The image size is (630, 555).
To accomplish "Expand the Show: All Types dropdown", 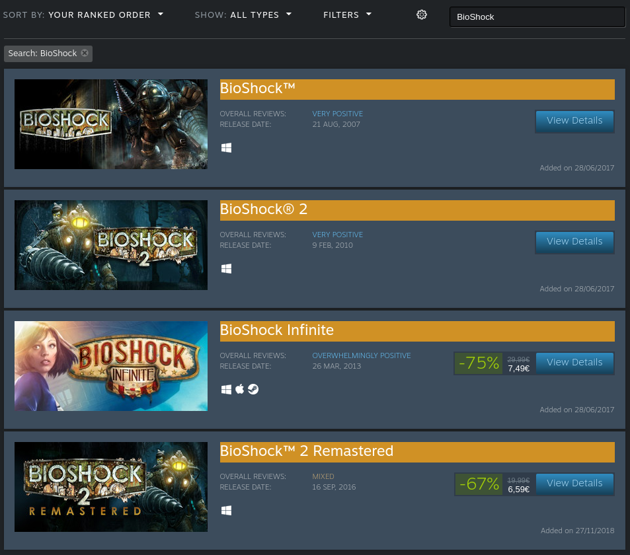I will coord(243,15).
